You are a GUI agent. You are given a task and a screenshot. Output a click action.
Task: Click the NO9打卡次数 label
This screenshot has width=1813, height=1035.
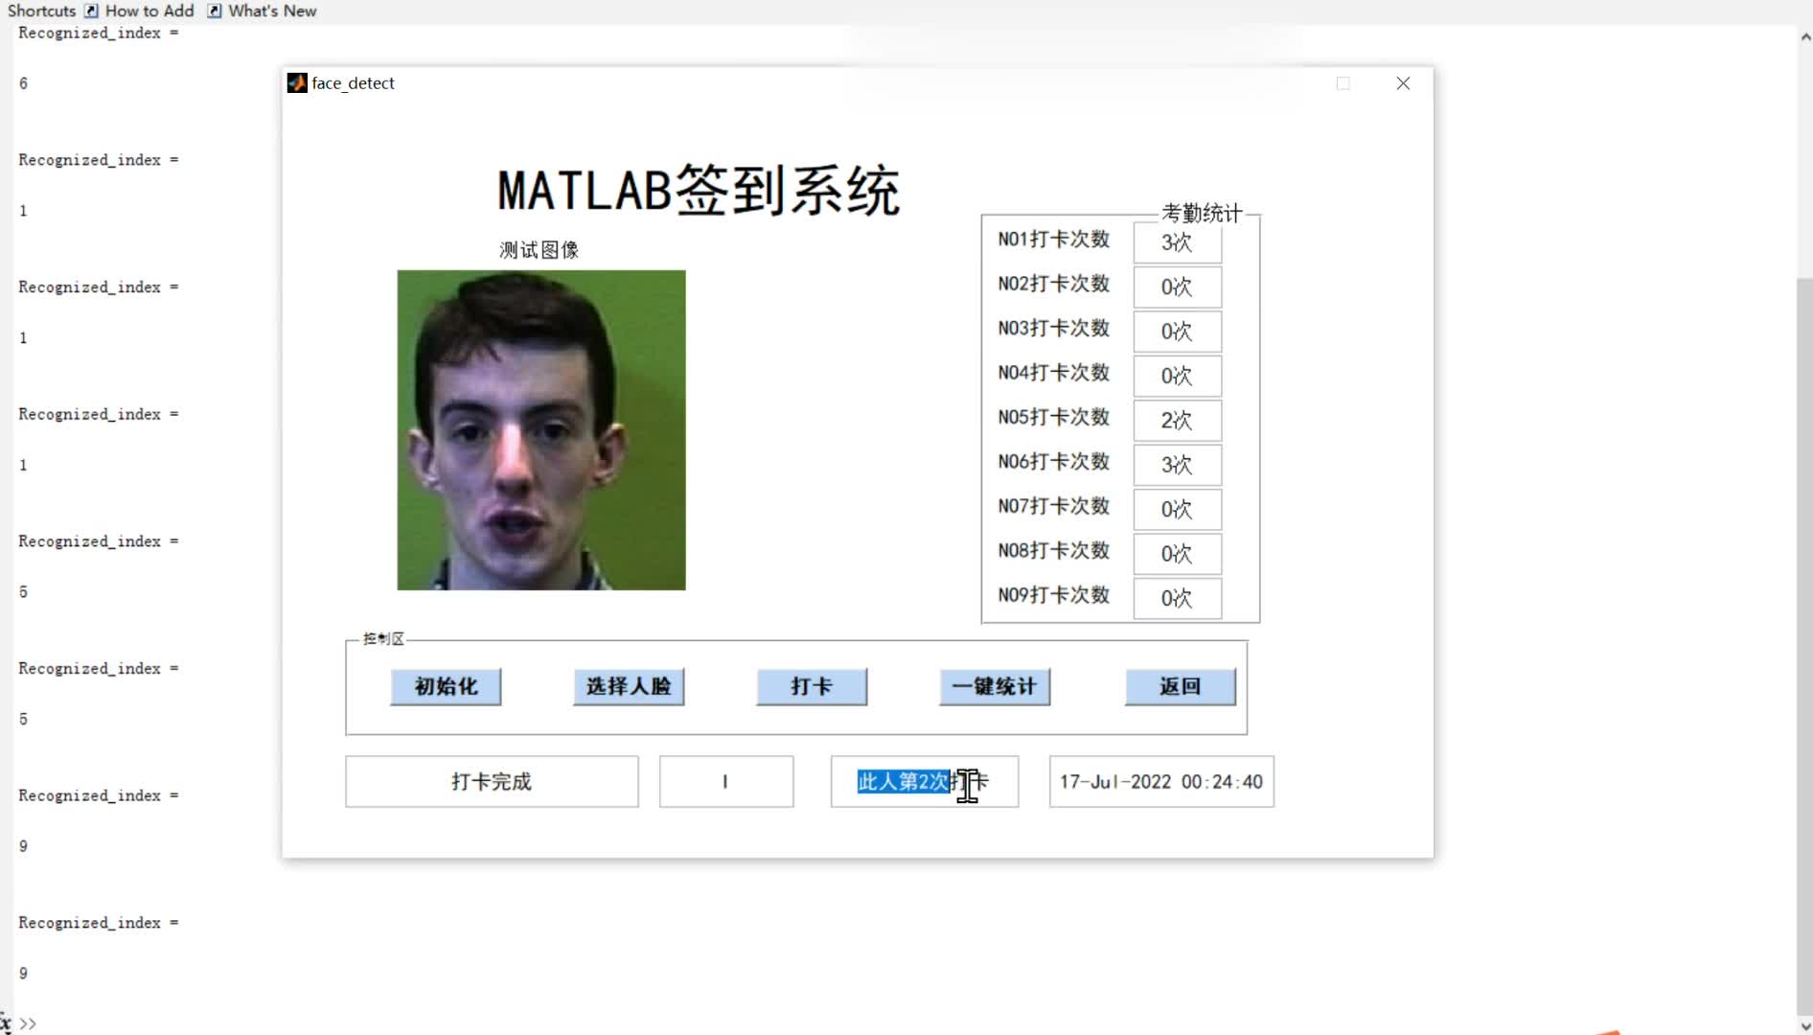pos(1054,595)
